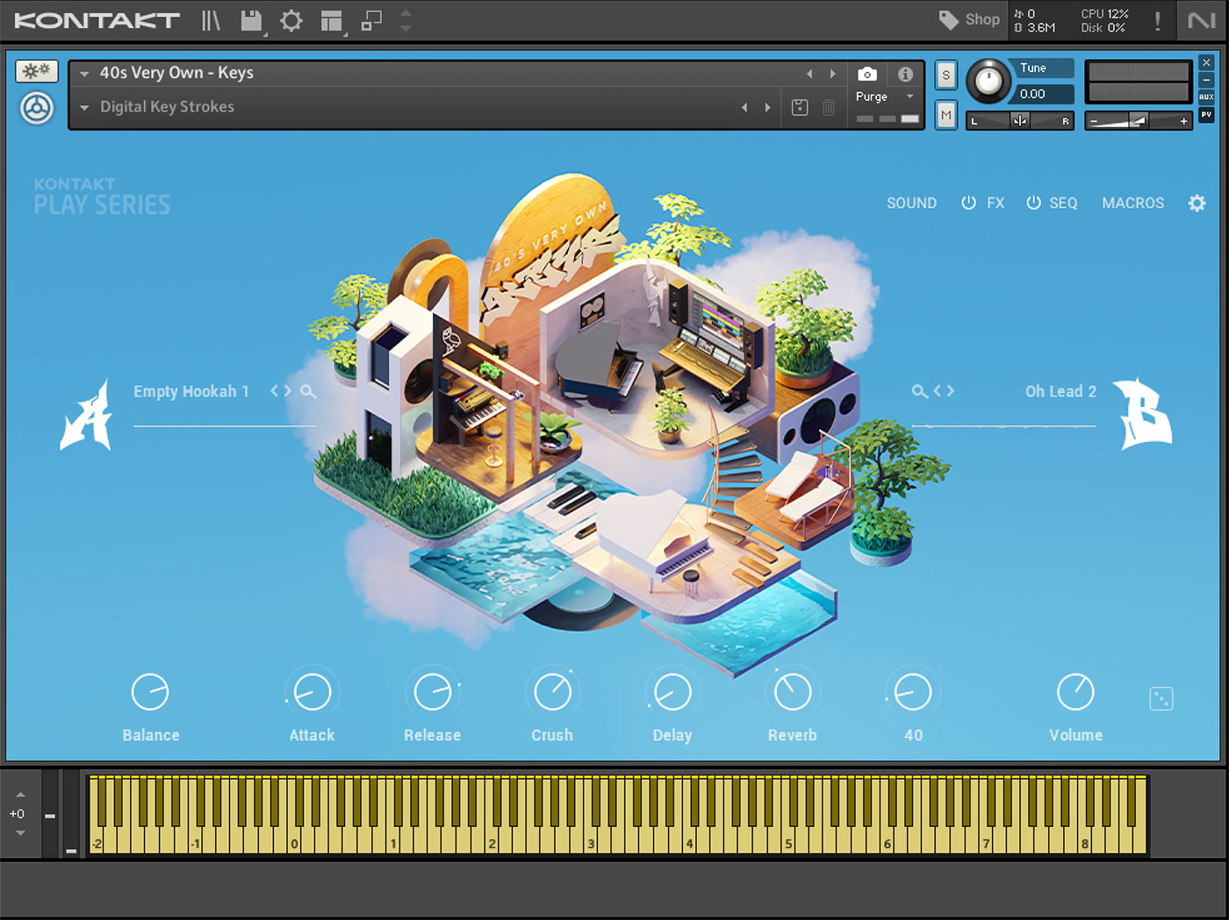This screenshot has width=1229, height=920.
Task: Click the save snapshot icon
Action: (800, 107)
